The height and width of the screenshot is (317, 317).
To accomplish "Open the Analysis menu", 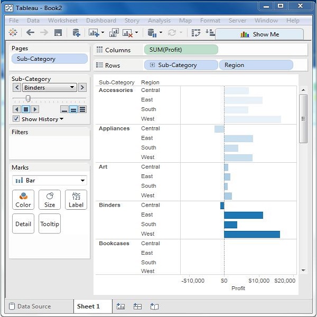I will pyautogui.click(x=159, y=21).
